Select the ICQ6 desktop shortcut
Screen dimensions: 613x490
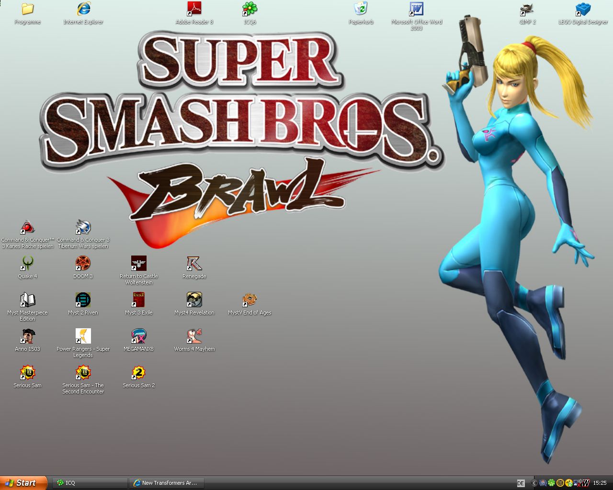click(x=250, y=9)
